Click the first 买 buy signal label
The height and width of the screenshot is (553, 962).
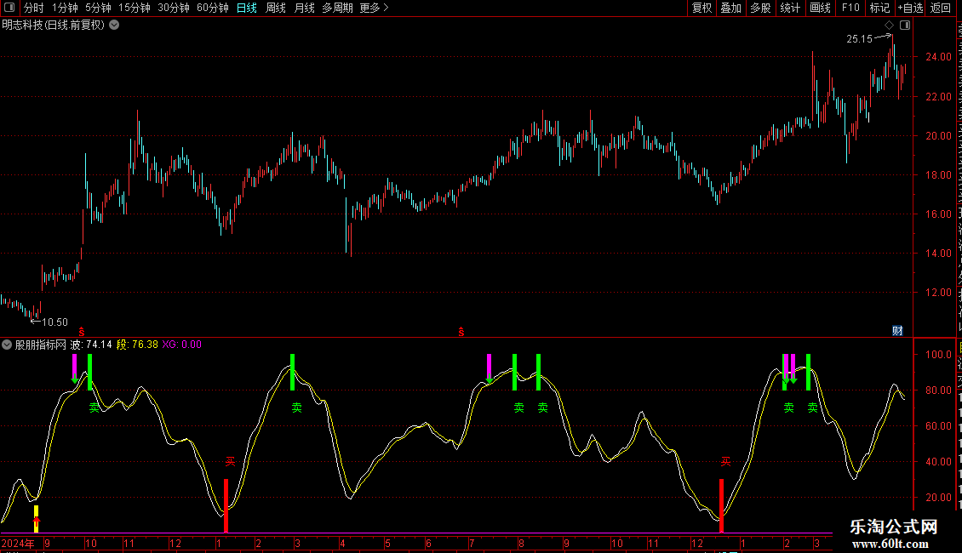click(230, 462)
